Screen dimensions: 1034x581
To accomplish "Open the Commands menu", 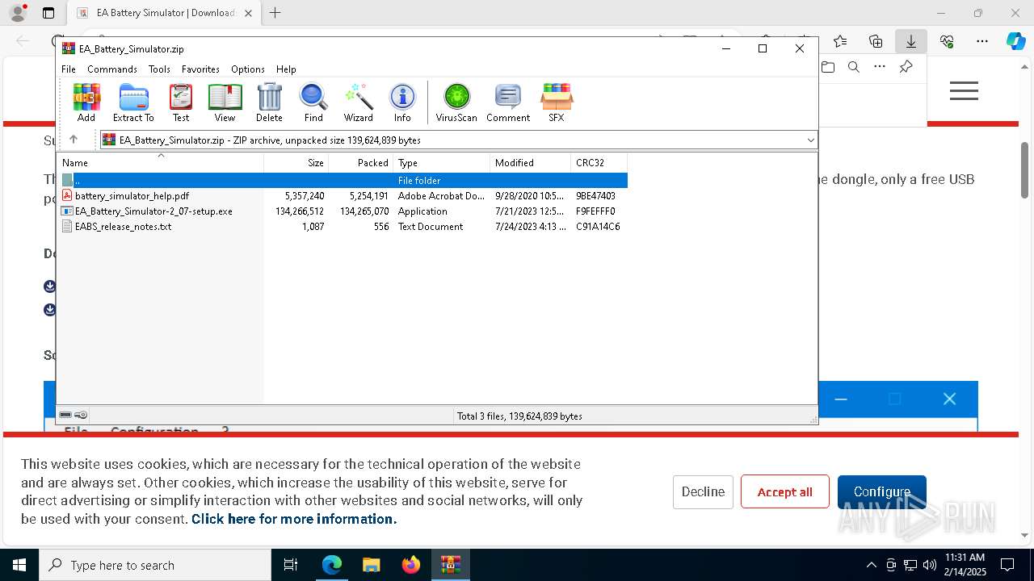I will coord(112,69).
